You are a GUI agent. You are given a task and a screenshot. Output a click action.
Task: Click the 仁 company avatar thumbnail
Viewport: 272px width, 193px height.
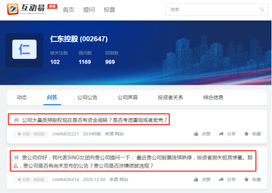point(24,50)
